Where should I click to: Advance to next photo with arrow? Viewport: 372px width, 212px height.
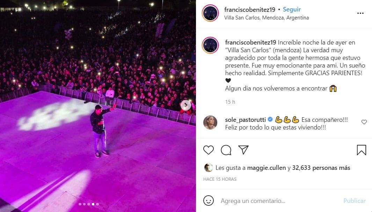pos(185,105)
